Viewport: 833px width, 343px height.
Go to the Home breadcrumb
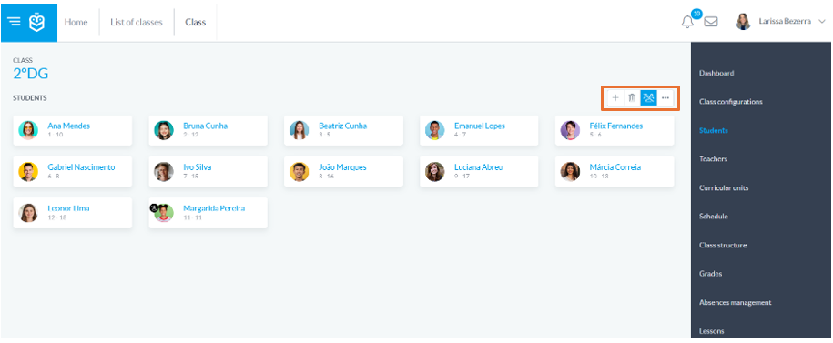[x=76, y=23]
